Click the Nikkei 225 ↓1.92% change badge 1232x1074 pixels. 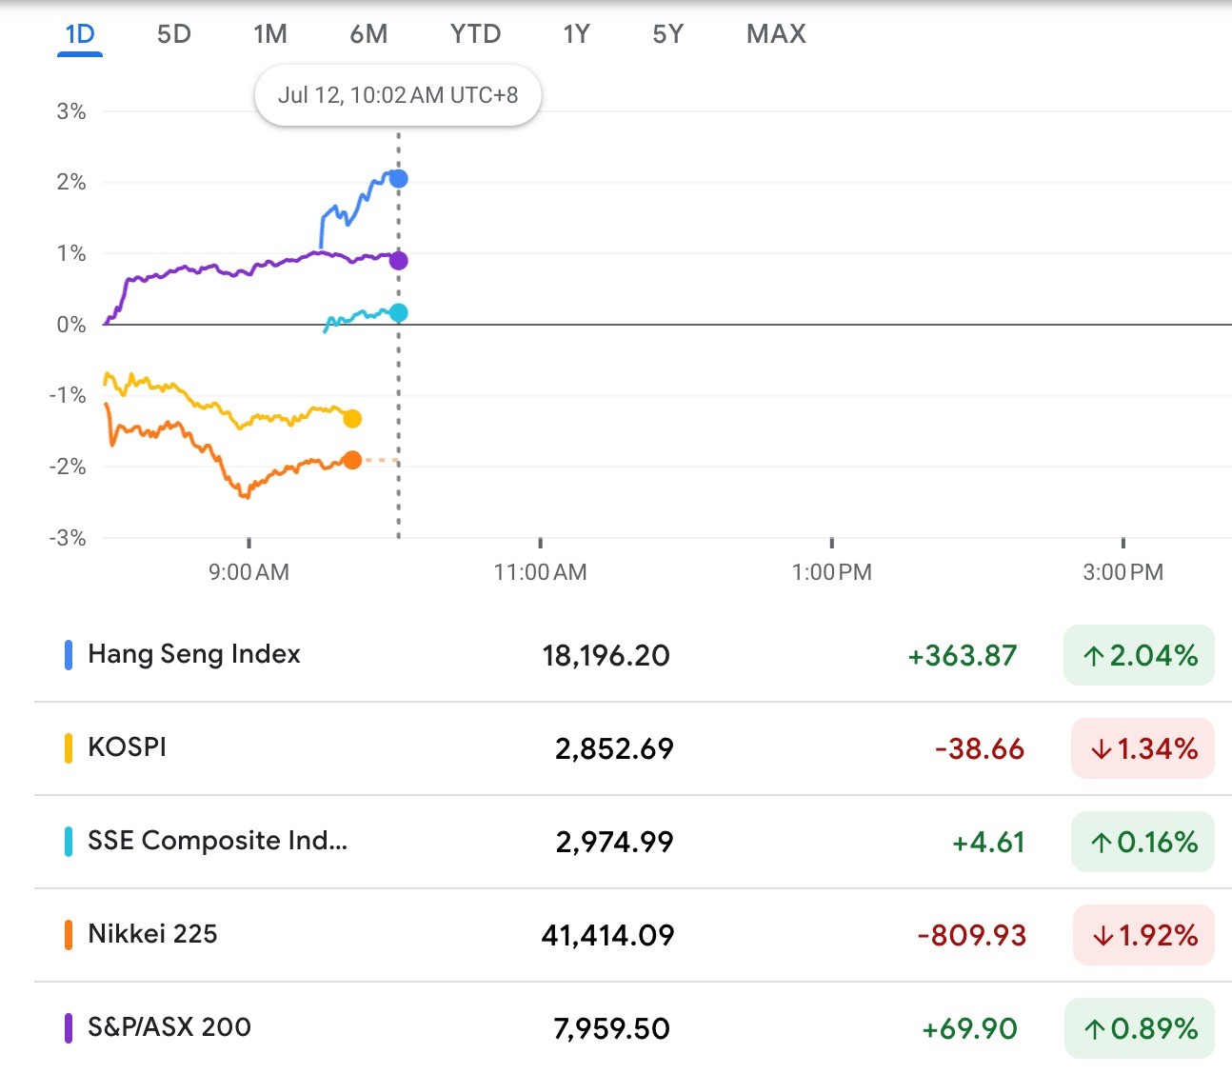1143,935
